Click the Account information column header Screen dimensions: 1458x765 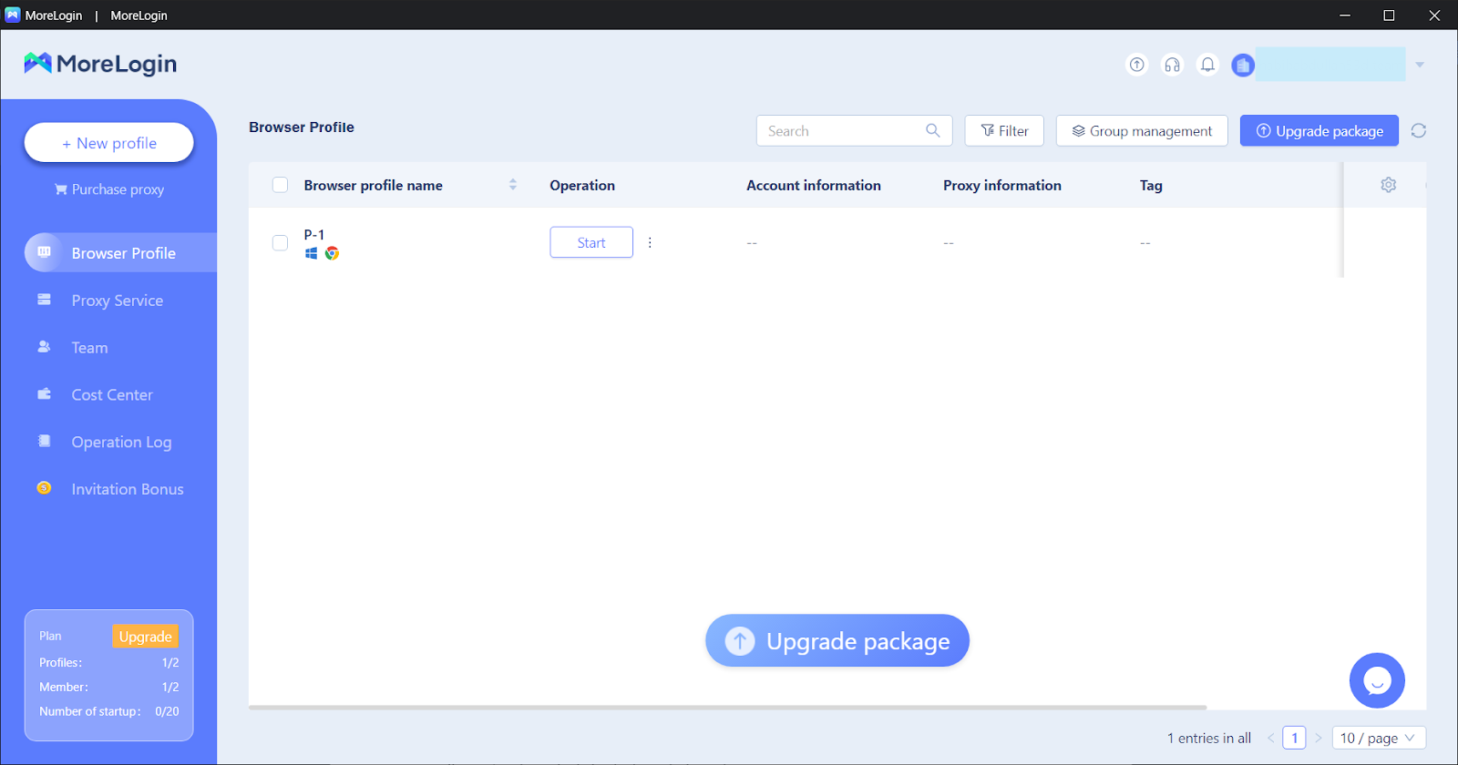(x=814, y=185)
